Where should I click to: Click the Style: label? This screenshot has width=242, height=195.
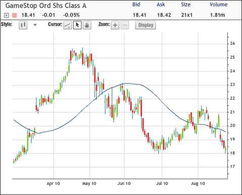click(x=7, y=25)
